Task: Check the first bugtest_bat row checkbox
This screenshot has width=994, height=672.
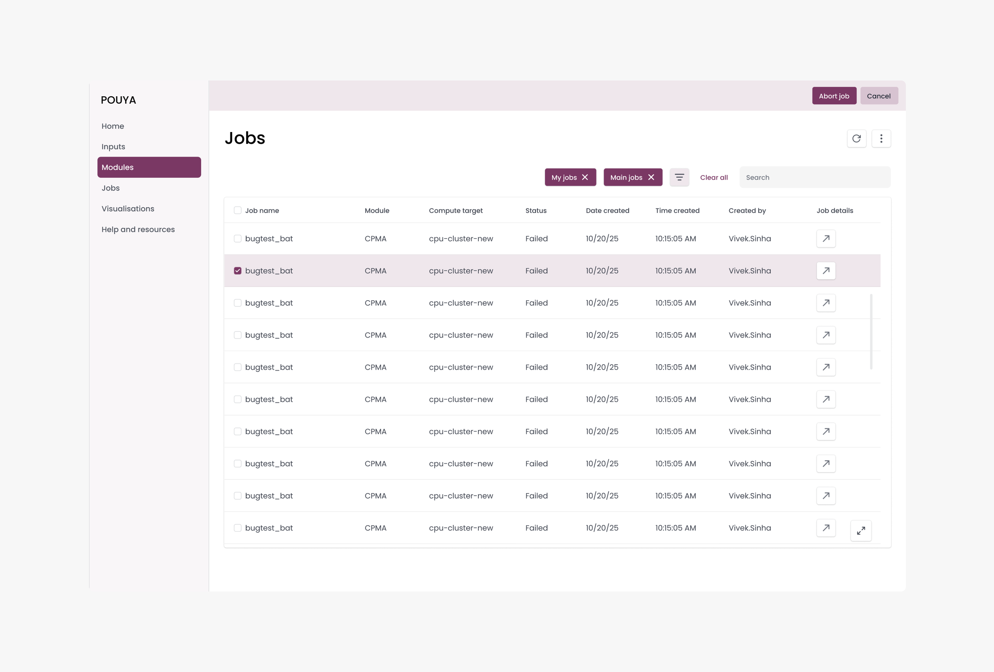Action: tap(238, 239)
